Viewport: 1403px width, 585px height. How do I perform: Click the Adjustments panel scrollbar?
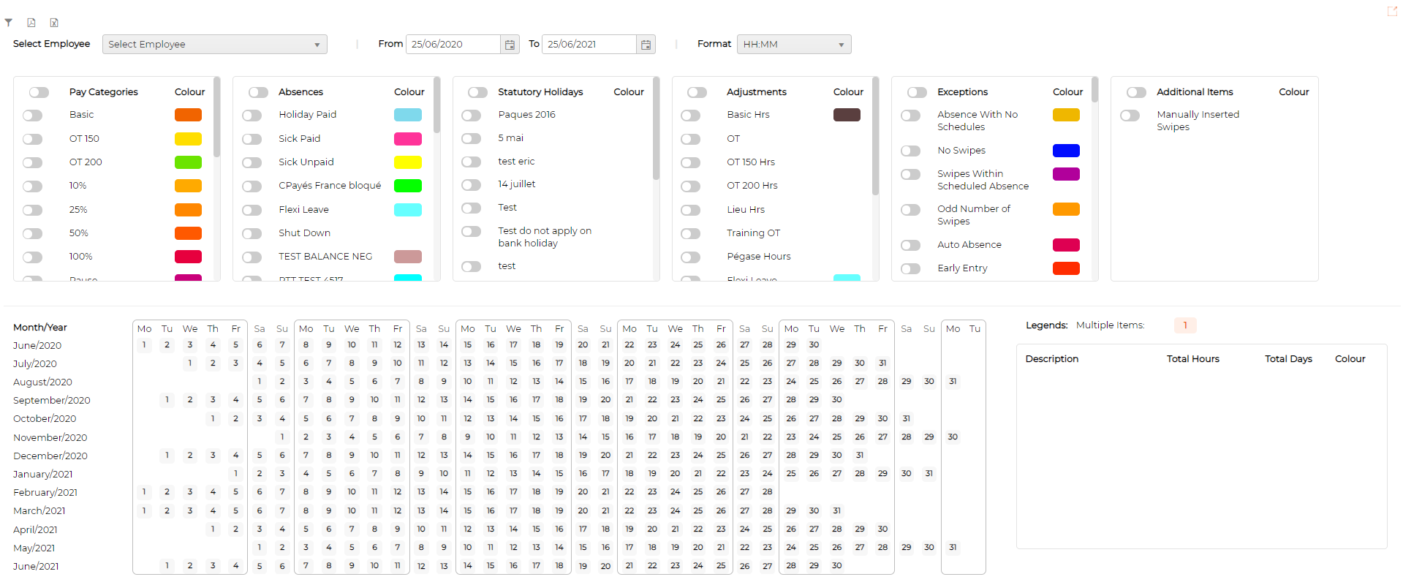(x=875, y=136)
